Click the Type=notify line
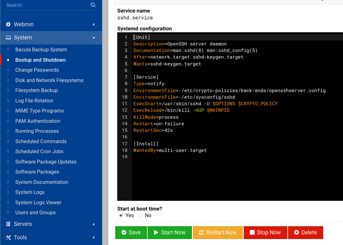343x245 pixels. pyautogui.click(x=149, y=84)
